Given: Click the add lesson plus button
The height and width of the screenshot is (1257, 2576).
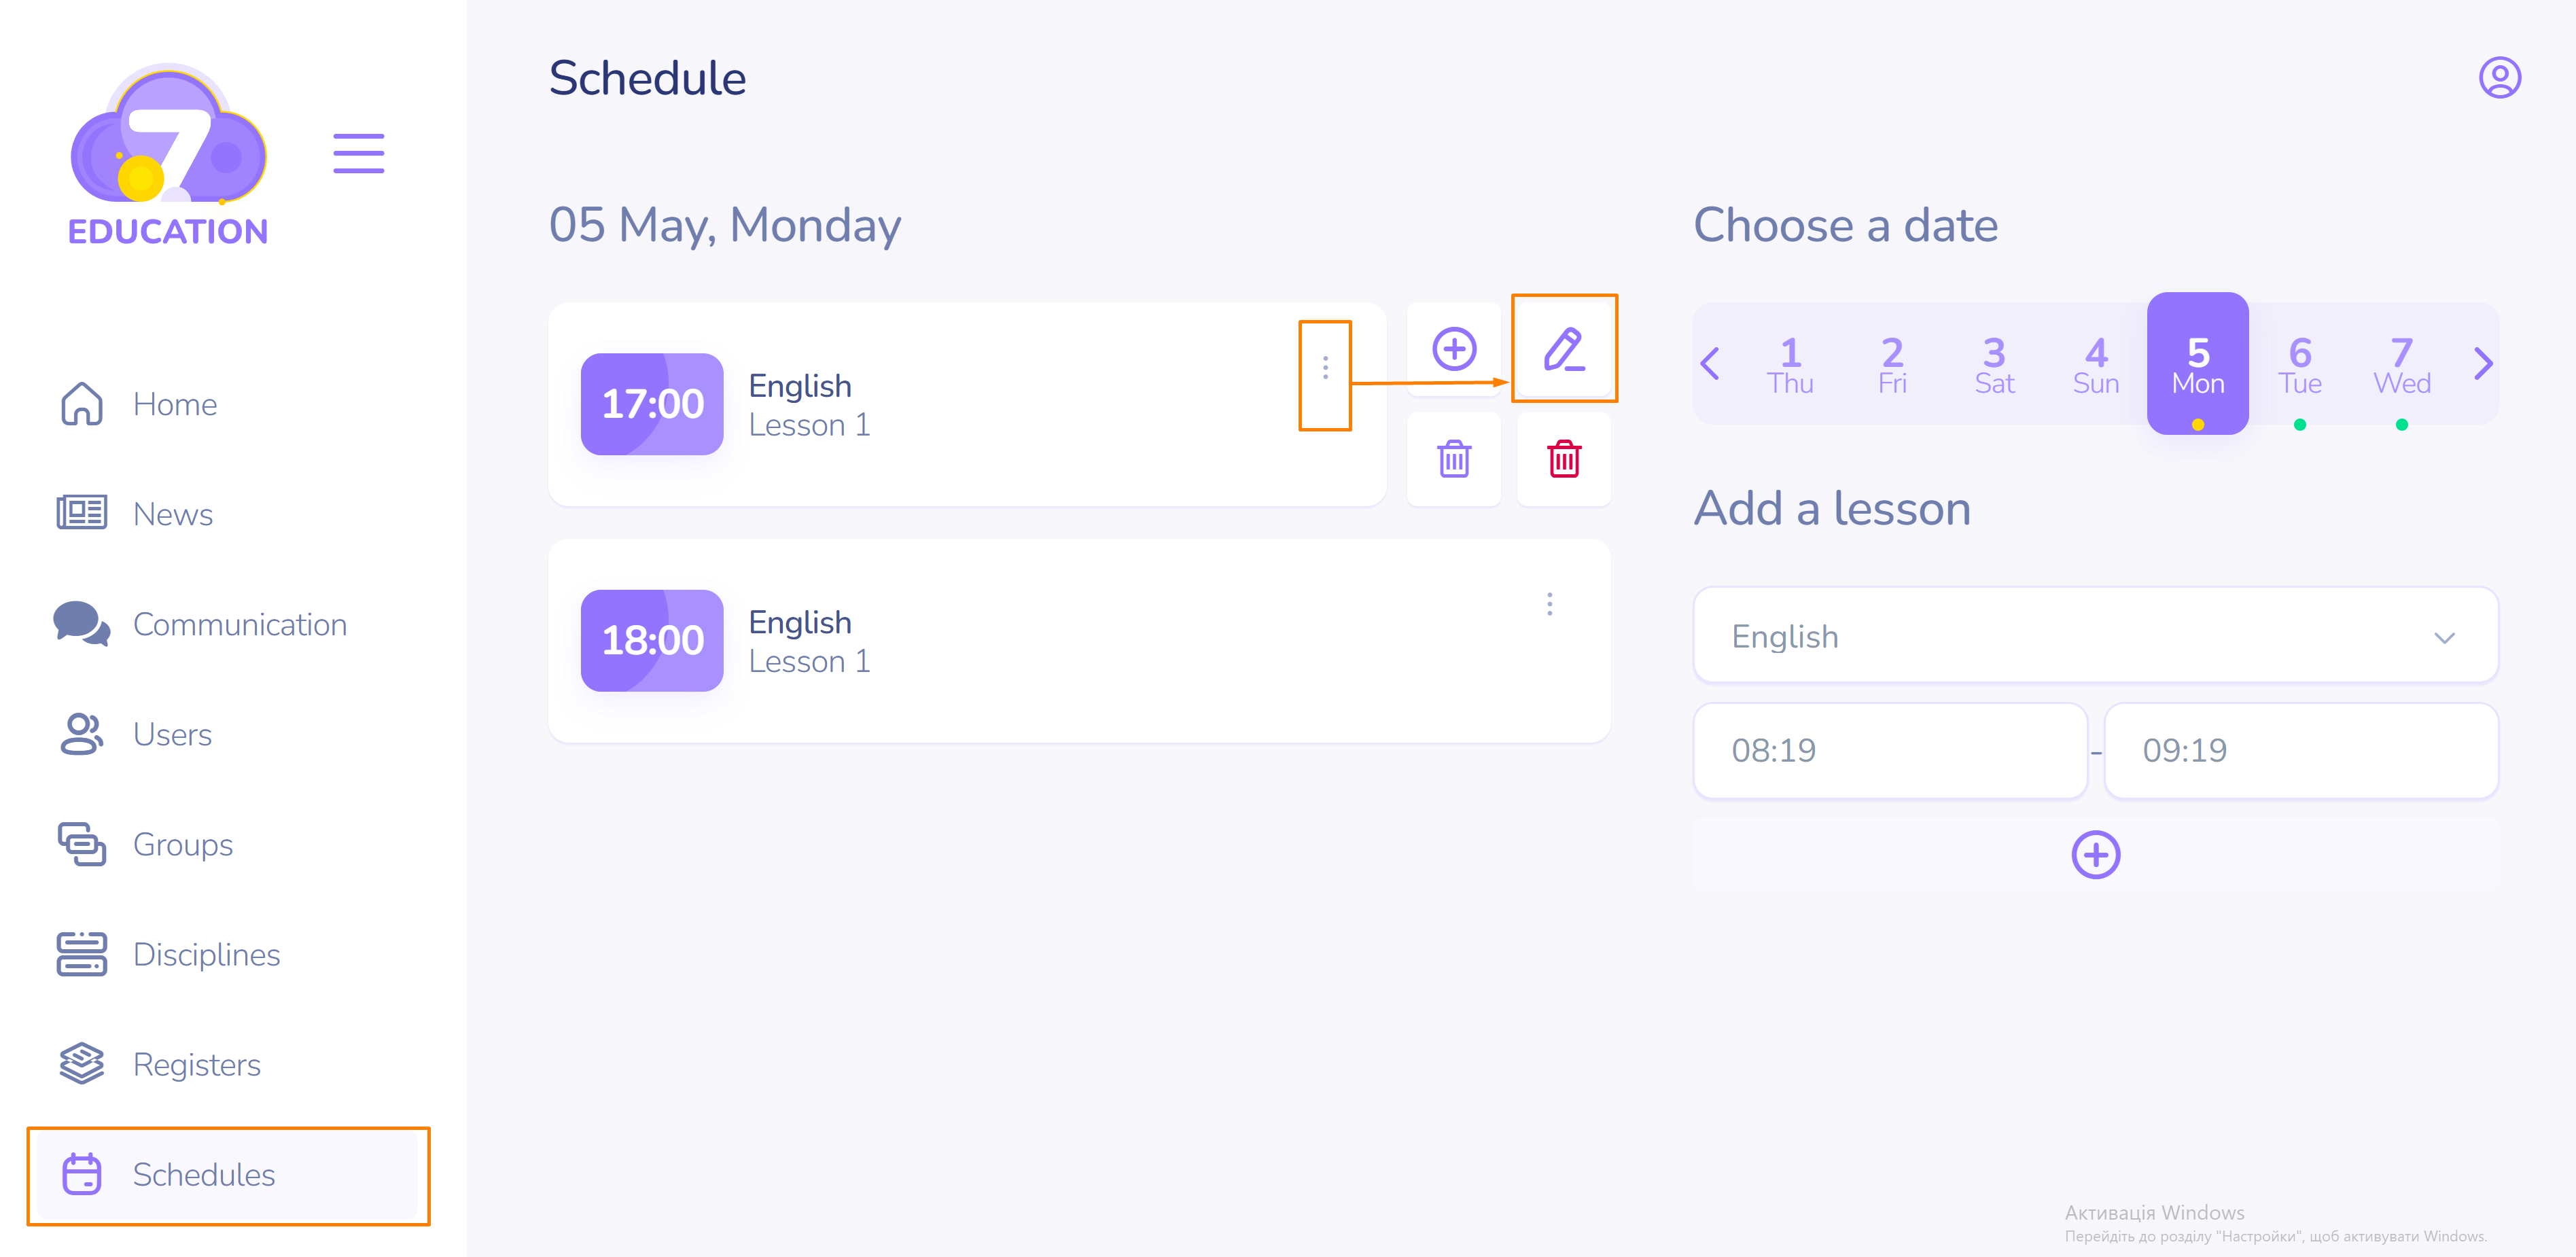Looking at the screenshot, I should [x=2095, y=854].
